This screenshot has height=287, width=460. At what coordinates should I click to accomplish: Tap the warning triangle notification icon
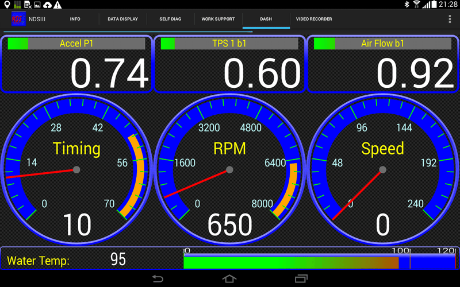tap(57, 5)
